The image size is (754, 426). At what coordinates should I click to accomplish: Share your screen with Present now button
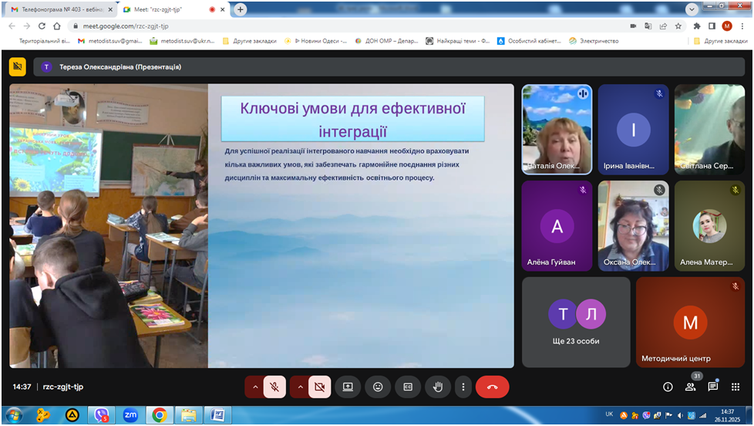(x=348, y=387)
